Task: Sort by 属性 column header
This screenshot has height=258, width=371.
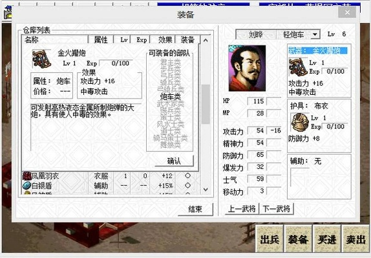Action: 101,39
